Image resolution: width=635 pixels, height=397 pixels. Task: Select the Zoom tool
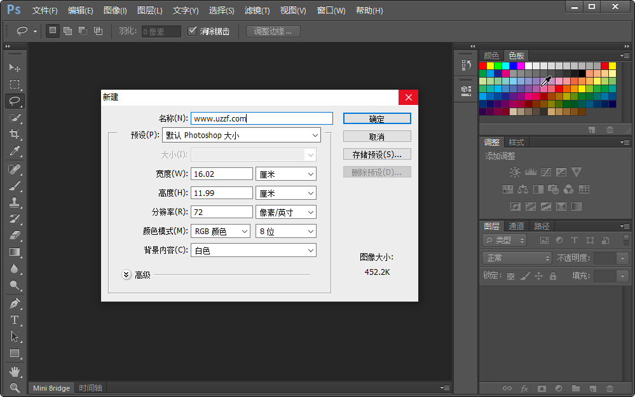pyautogui.click(x=15, y=387)
